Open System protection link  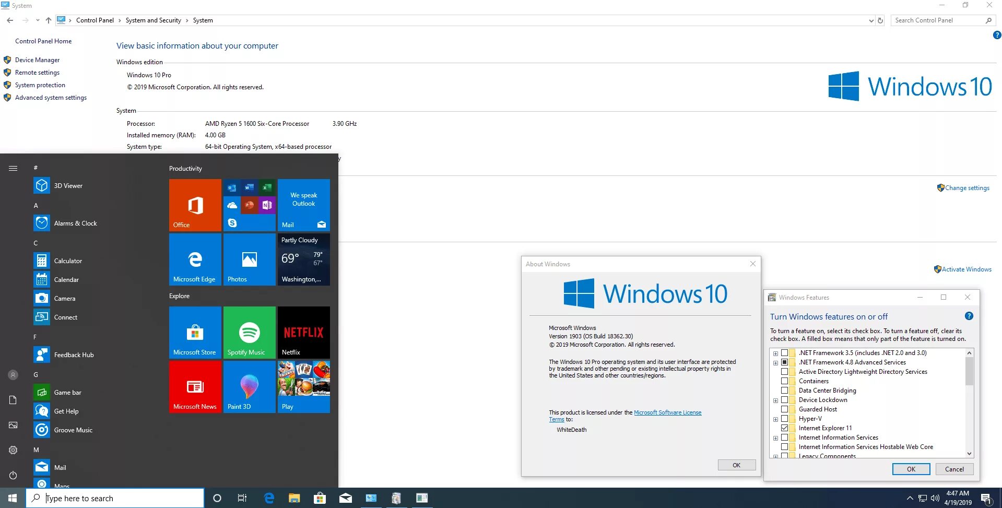click(x=40, y=85)
